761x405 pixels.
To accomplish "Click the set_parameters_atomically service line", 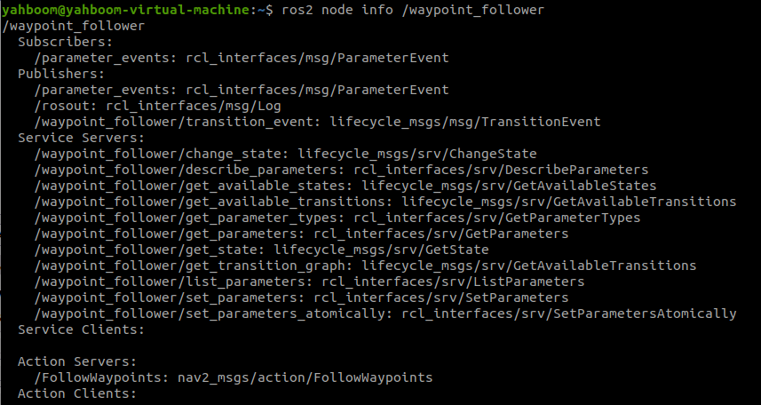I will click(384, 314).
